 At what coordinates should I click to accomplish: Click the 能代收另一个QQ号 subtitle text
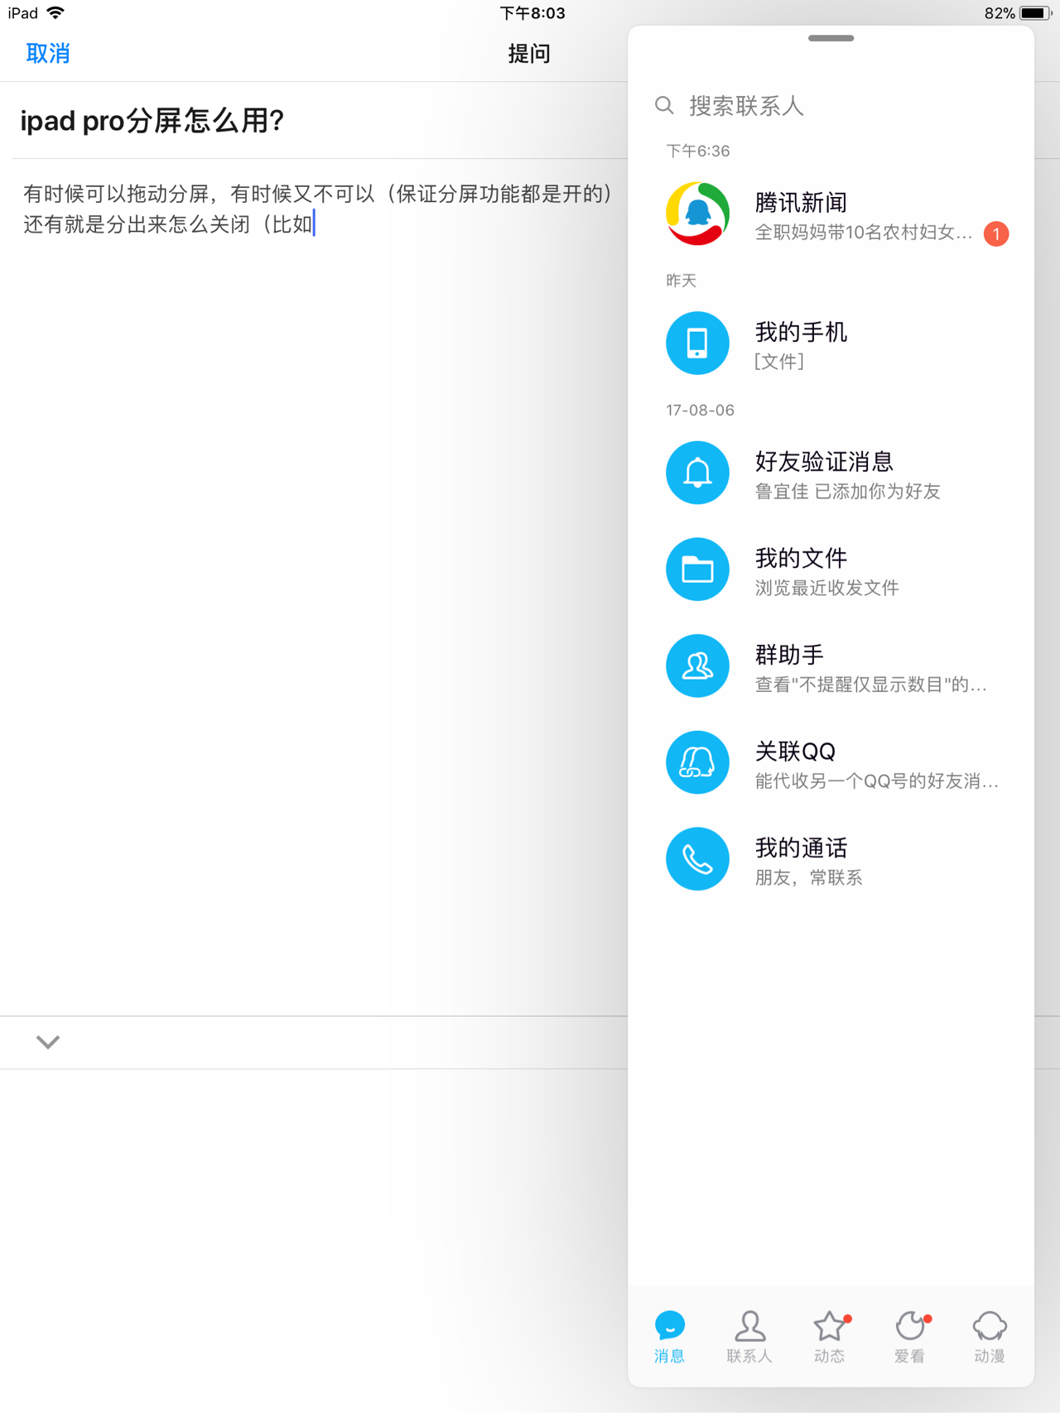click(x=876, y=781)
